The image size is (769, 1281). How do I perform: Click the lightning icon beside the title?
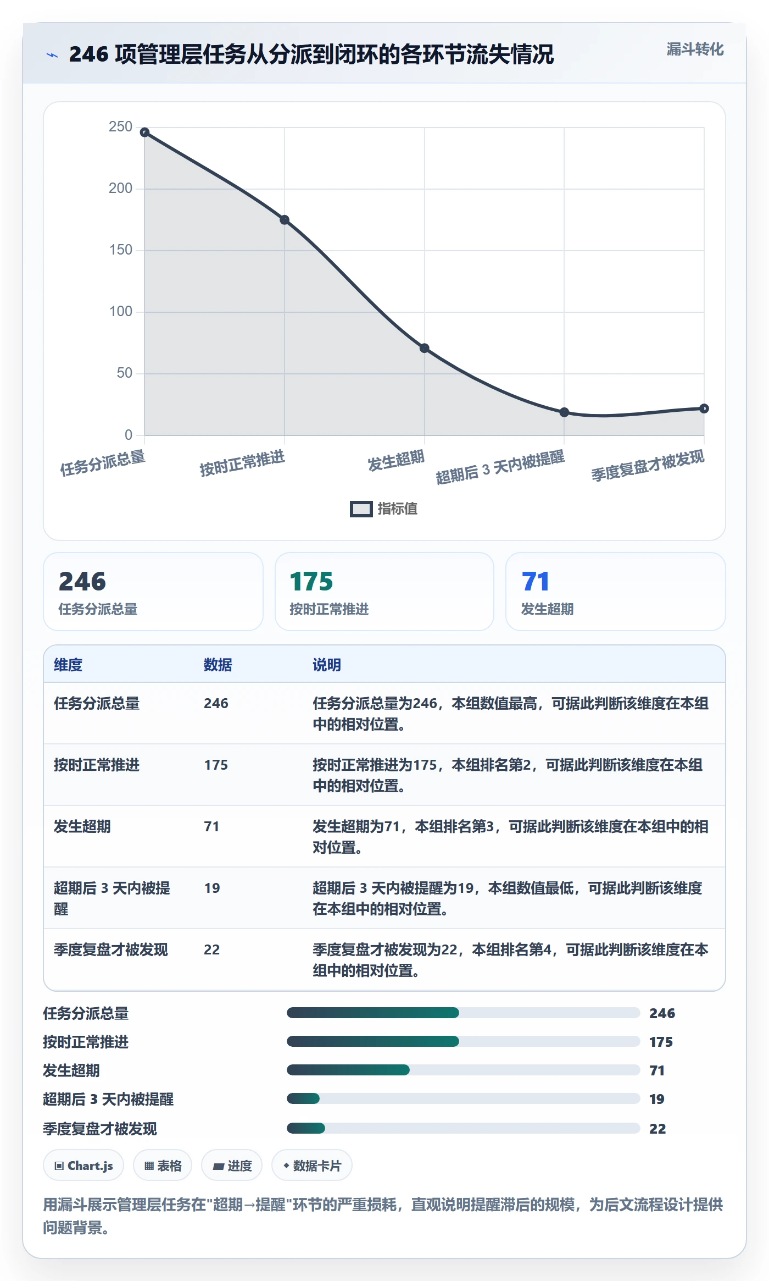52,55
